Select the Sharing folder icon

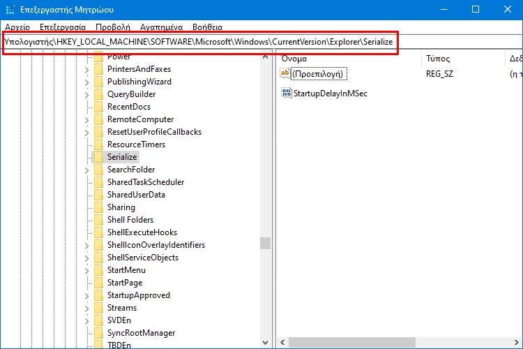(98, 207)
